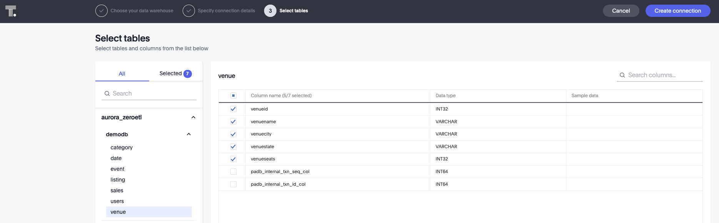Select the date table
719x223 pixels.
coord(149,158)
